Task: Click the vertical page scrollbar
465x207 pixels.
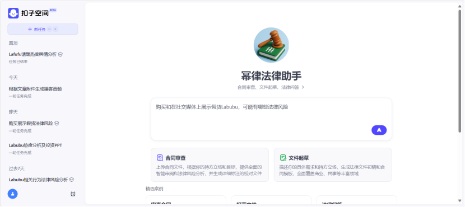Action: (460, 71)
